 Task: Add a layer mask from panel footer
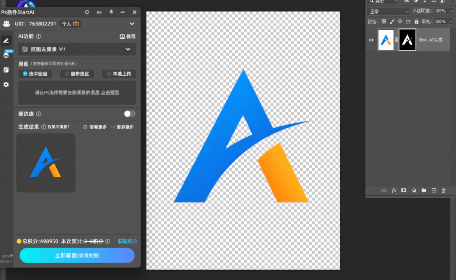click(403, 191)
